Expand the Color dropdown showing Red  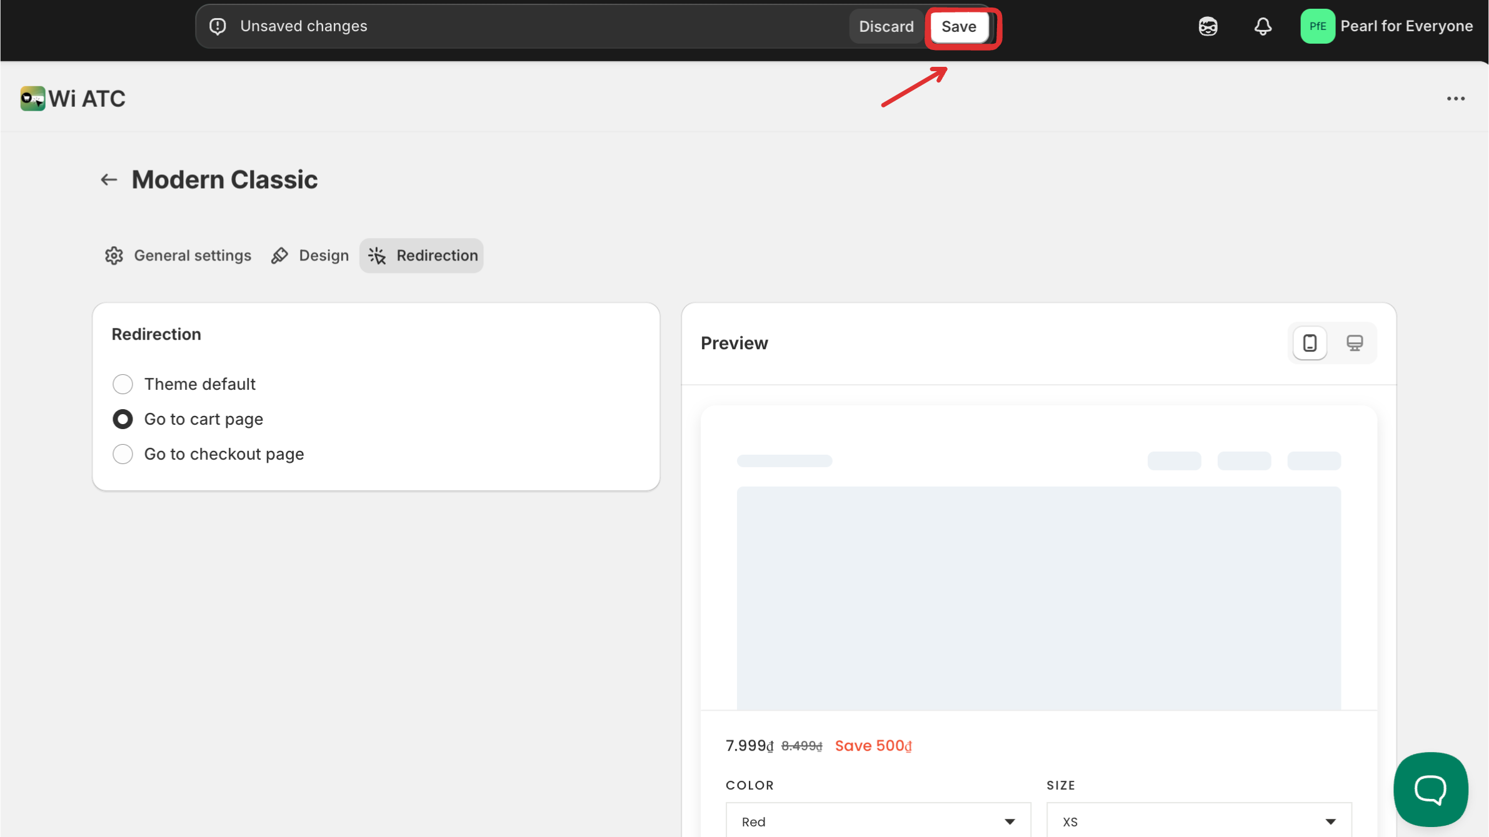[x=878, y=821]
